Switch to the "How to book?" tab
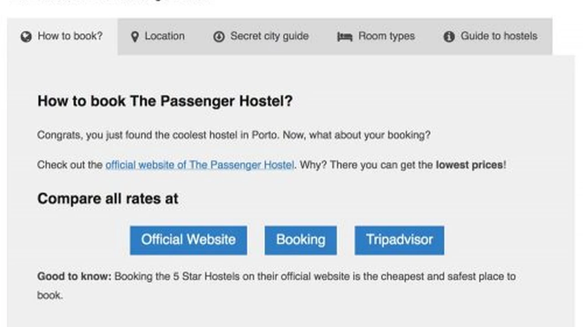 (70, 36)
